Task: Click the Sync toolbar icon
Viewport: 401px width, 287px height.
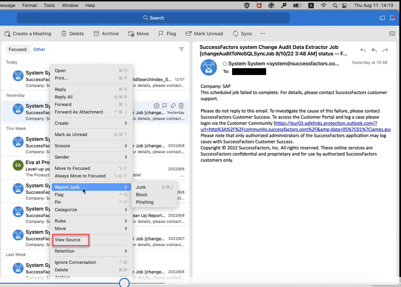Action: (236, 34)
